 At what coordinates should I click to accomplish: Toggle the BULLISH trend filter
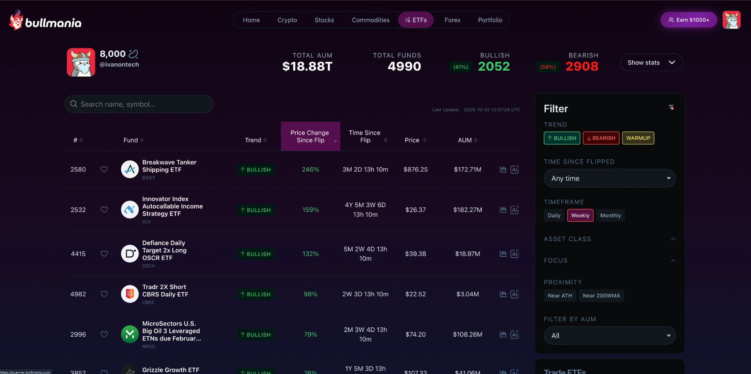(562, 138)
